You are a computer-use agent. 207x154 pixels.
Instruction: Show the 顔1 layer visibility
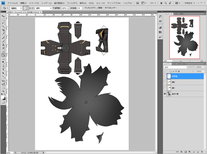point(165,88)
